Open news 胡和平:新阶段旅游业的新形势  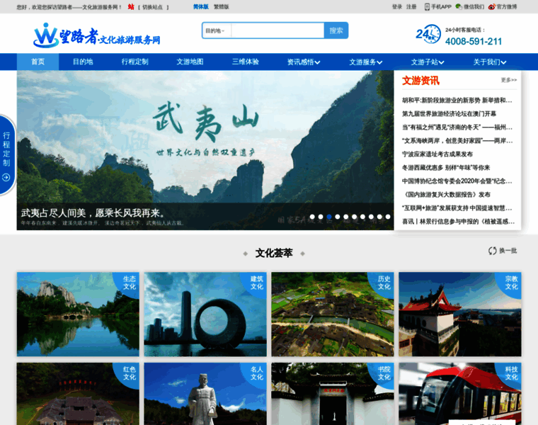(457, 101)
